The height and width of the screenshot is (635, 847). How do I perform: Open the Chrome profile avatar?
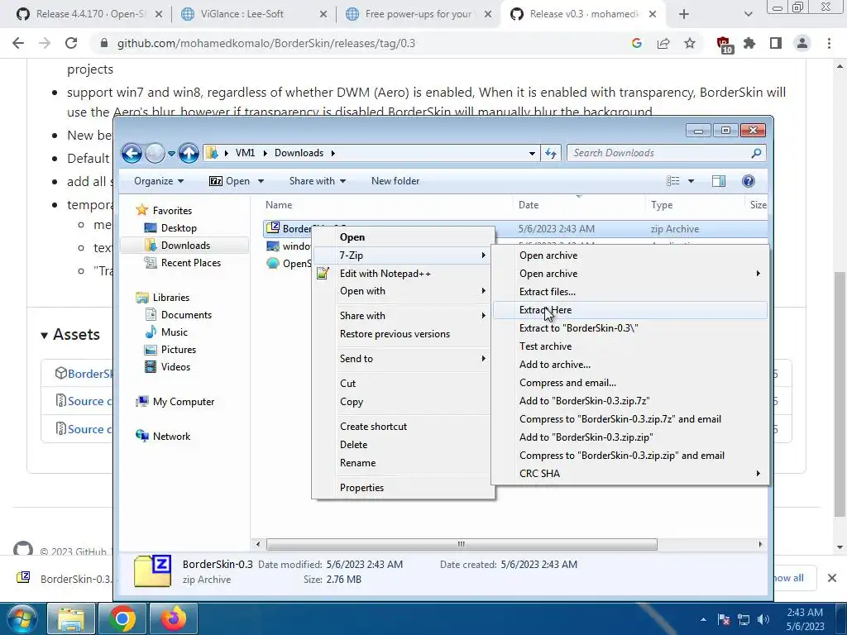pyautogui.click(x=802, y=43)
